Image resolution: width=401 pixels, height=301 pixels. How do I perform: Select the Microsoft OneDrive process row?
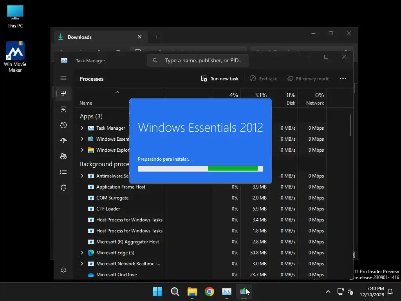click(203, 275)
